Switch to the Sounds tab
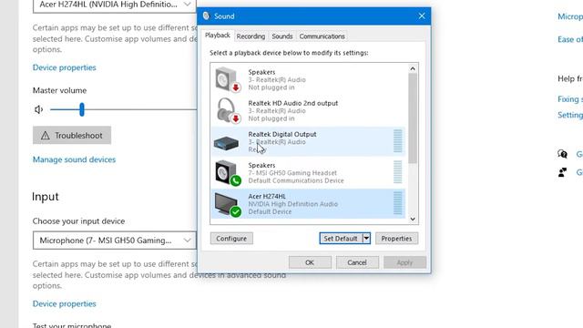The height and width of the screenshot is (328, 583). pos(282,36)
